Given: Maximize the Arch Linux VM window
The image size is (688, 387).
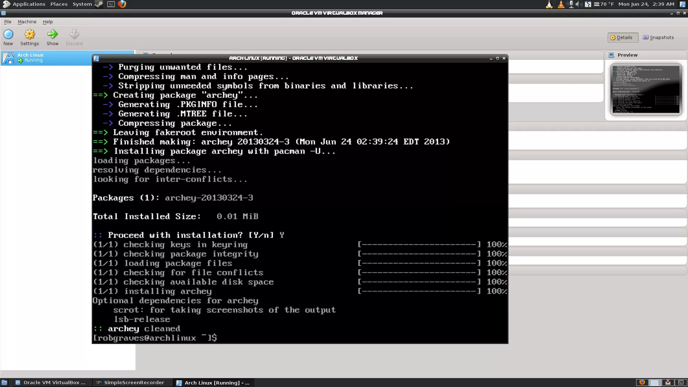Looking at the screenshot, I should (497, 58).
